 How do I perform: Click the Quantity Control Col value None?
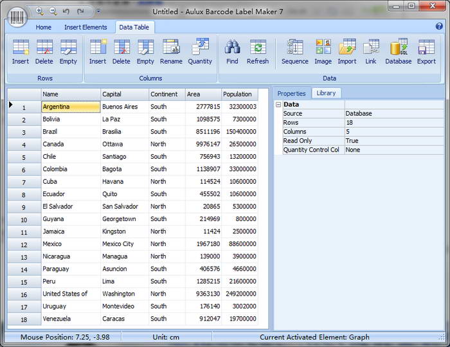click(394, 150)
